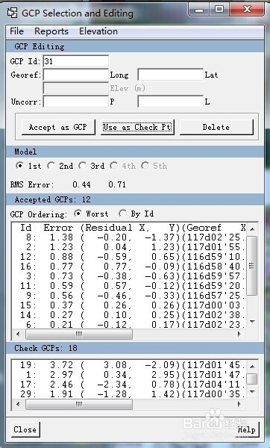Select the 4th order model radio button
Screen dimensions: 270x448
point(114,166)
